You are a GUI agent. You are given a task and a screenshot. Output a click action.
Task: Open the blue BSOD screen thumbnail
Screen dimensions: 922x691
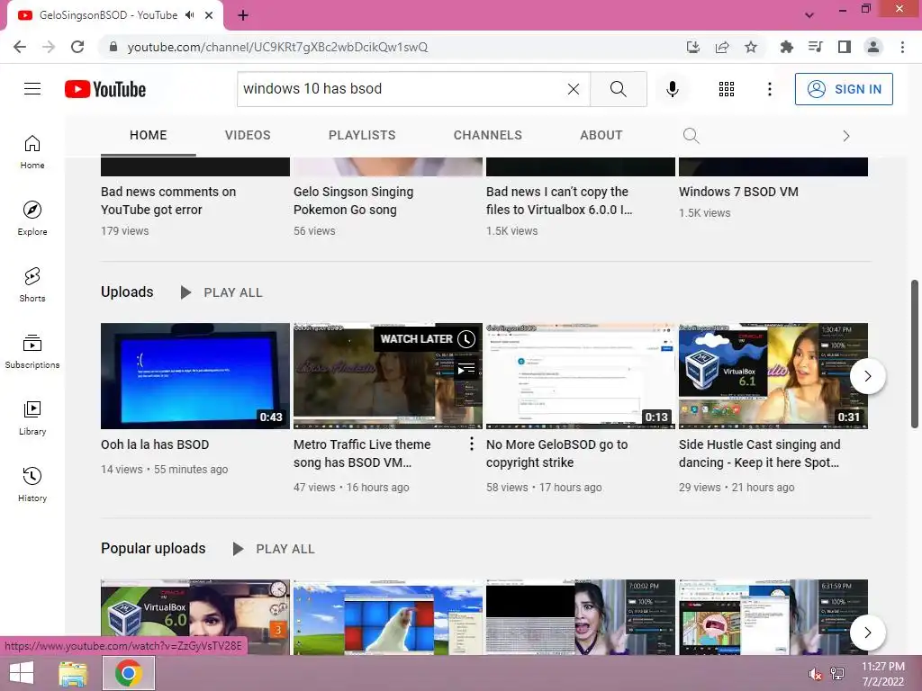pyautogui.click(x=195, y=376)
